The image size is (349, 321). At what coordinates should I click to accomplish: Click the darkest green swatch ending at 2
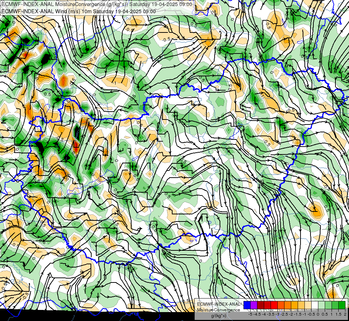[342, 305]
